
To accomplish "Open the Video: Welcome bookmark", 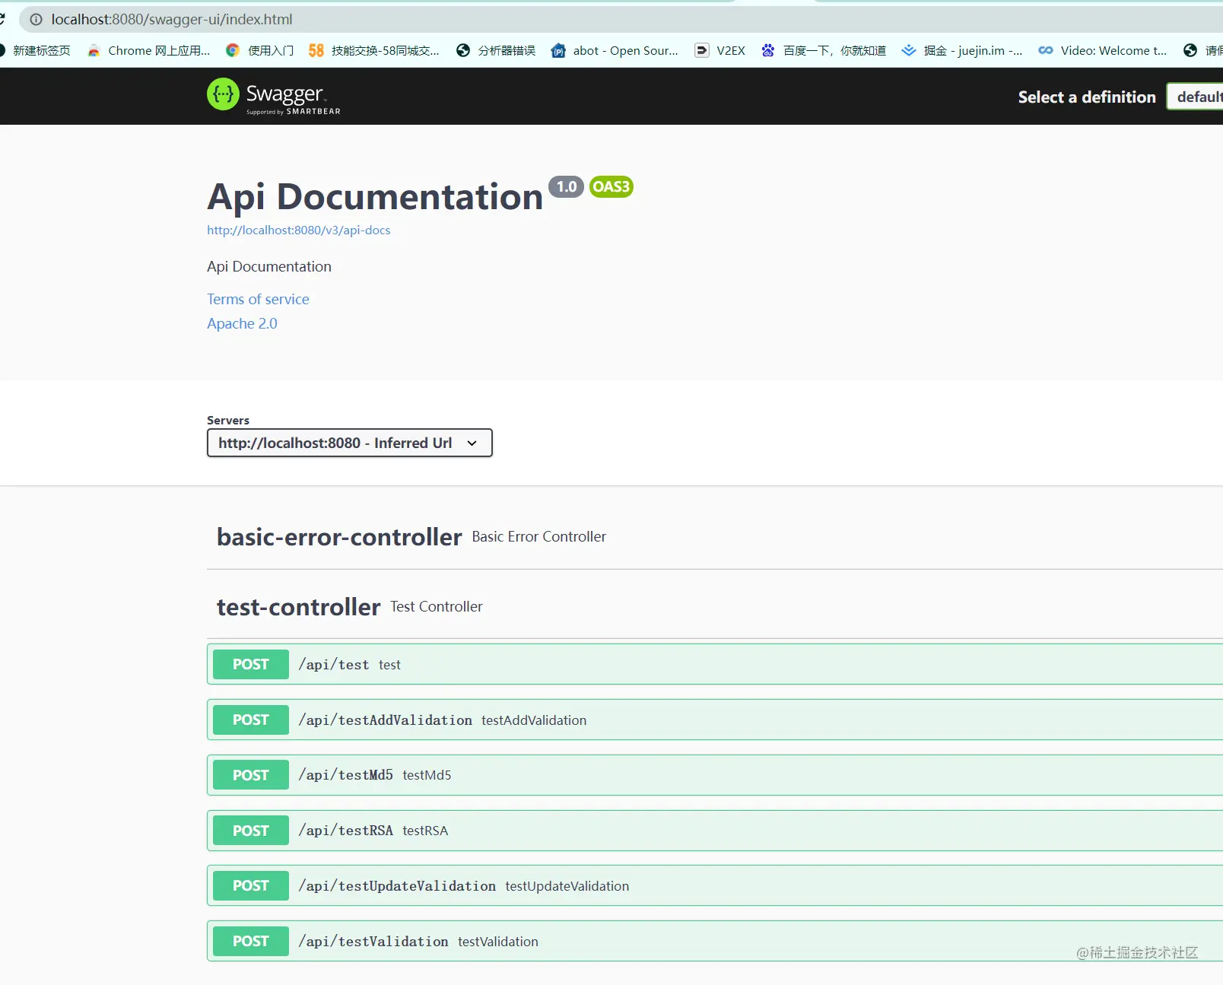I will click(x=1103, y=50).
